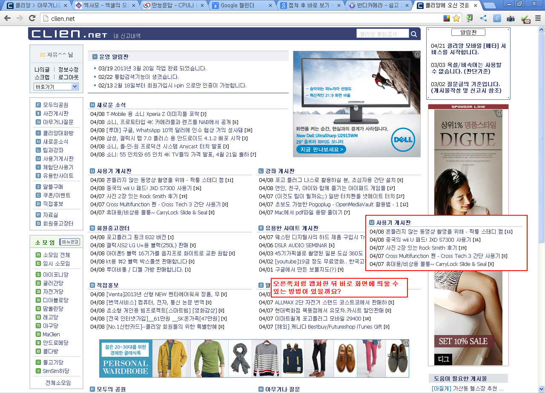Click the CLIEN.net logo
The width and height of the screenshot is (545, 393).
[69, 34]
